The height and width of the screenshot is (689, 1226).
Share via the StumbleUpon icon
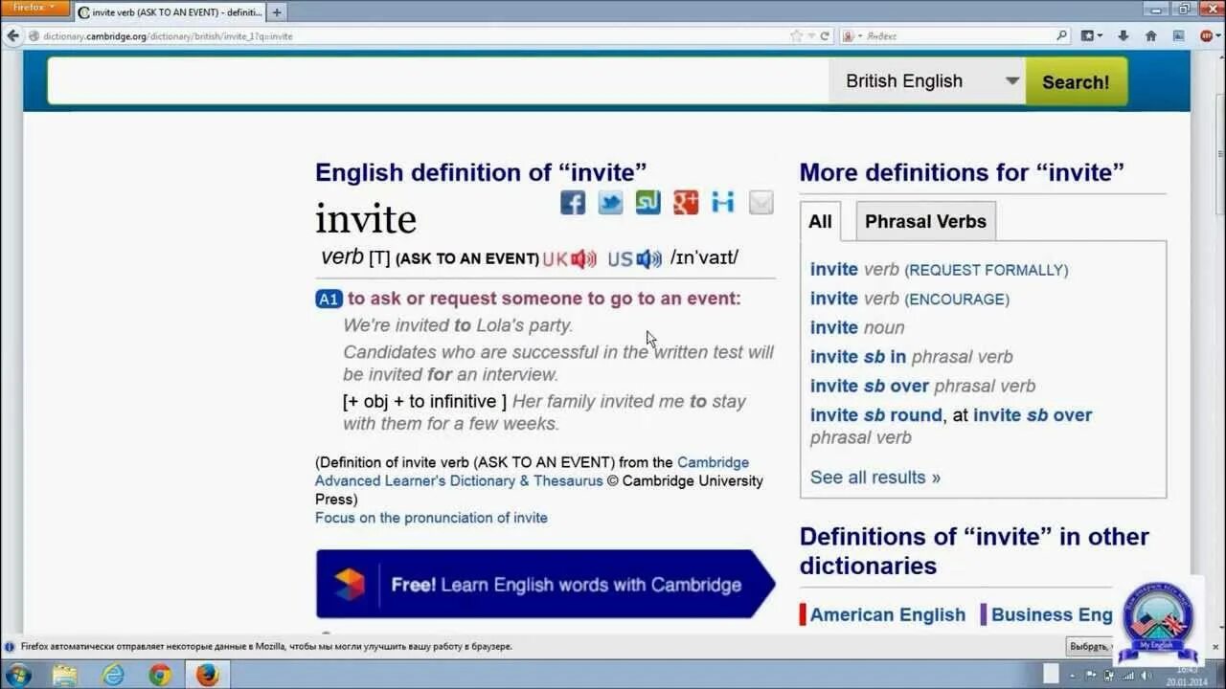(648, 202)
